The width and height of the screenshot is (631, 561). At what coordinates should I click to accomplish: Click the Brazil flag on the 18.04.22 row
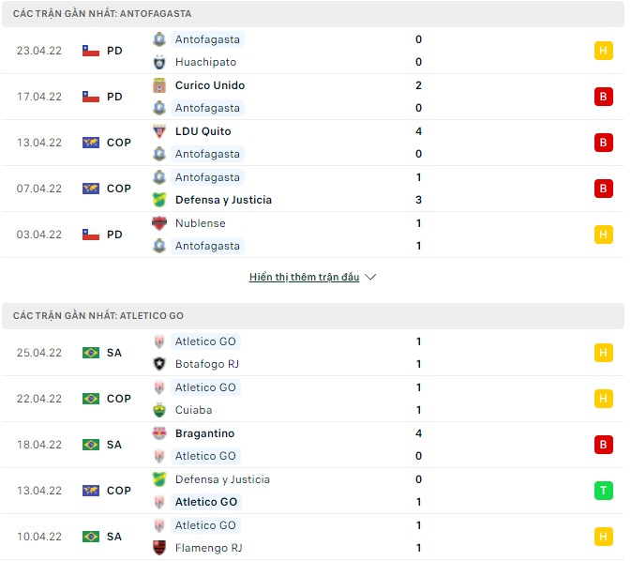click(x=91, y=445)
